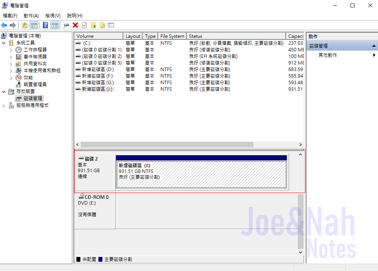
Task: Expand the 服務與應用程式 node
Action: [3, 106]
